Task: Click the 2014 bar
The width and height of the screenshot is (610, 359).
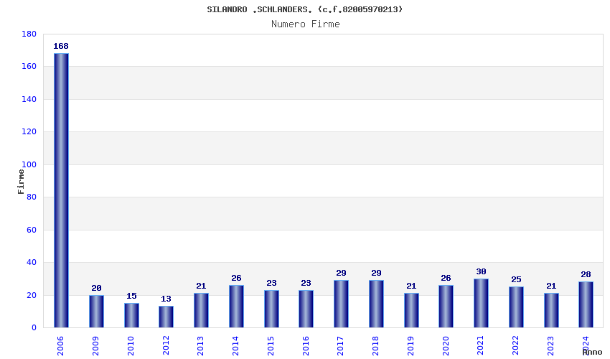Action: [236, 307]
